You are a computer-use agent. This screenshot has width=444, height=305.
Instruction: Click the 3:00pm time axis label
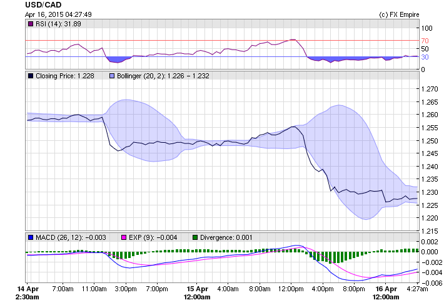(126, 289)
